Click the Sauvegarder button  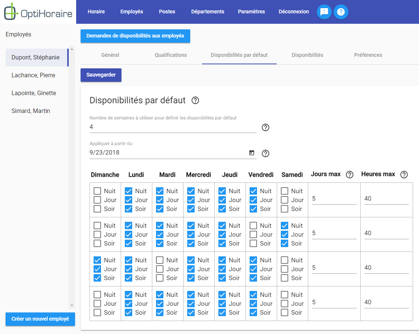[101, 75]
